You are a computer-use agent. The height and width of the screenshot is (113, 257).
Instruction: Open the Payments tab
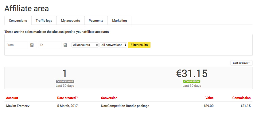click(96, 21)
